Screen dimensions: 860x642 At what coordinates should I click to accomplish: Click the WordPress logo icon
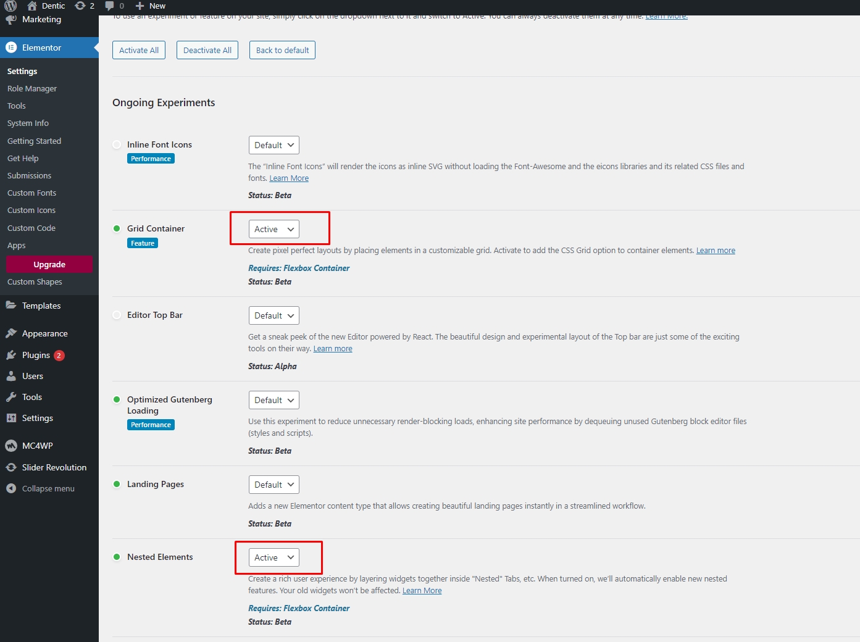(x=10, y=6)
